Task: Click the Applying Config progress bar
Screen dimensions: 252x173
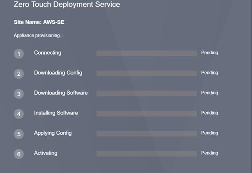Action: pos(146,133)
